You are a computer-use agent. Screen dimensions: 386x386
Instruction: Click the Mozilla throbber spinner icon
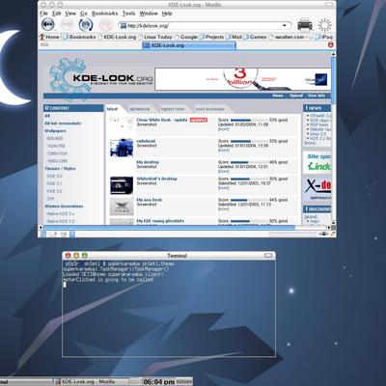(x=324, y=25)
